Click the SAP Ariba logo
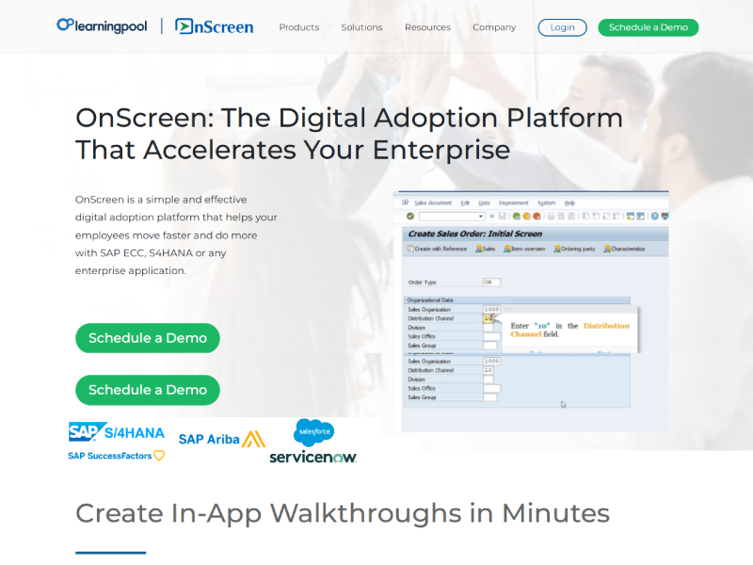753x565 pixels. pyautogui.click(x=222, y=439)
